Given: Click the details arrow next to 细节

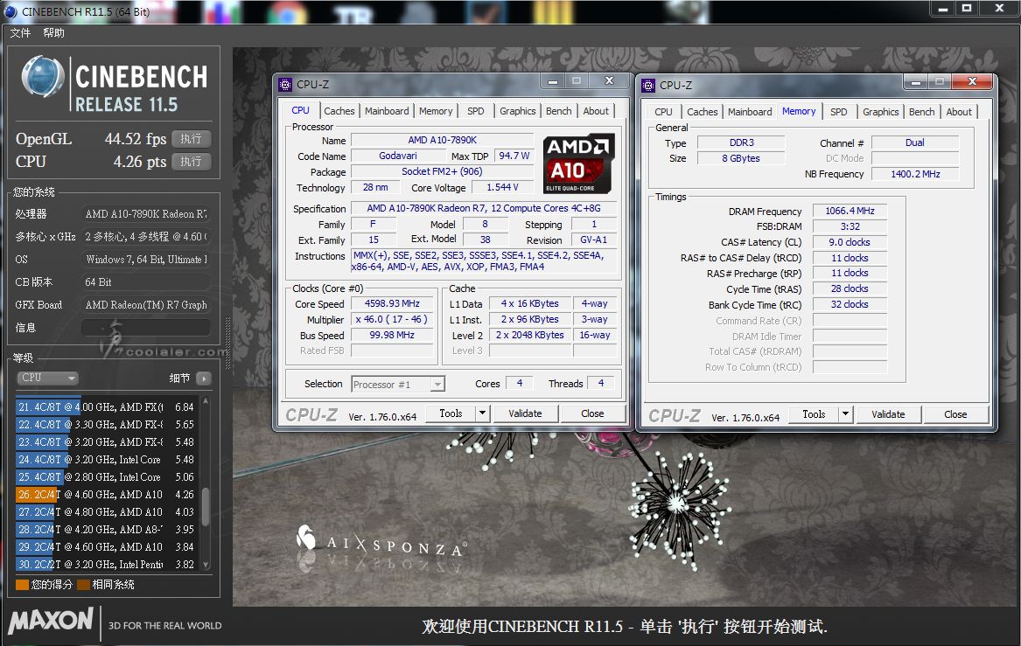Looking at the screenshot, I should tap(203, 379).
